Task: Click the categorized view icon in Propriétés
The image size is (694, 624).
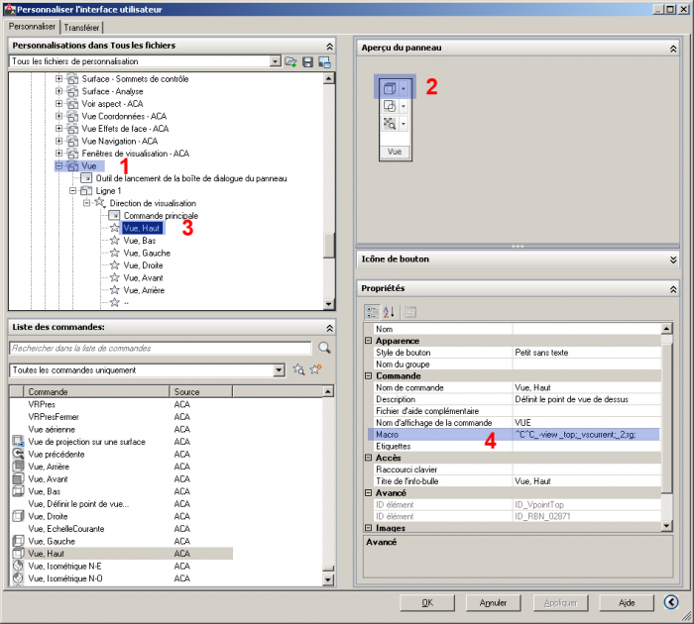Action: (x=373, y=311)
